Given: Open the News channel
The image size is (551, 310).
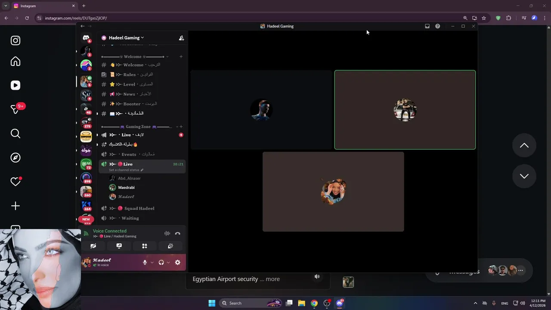Looking at the screenshot, I should pos(142,94).
